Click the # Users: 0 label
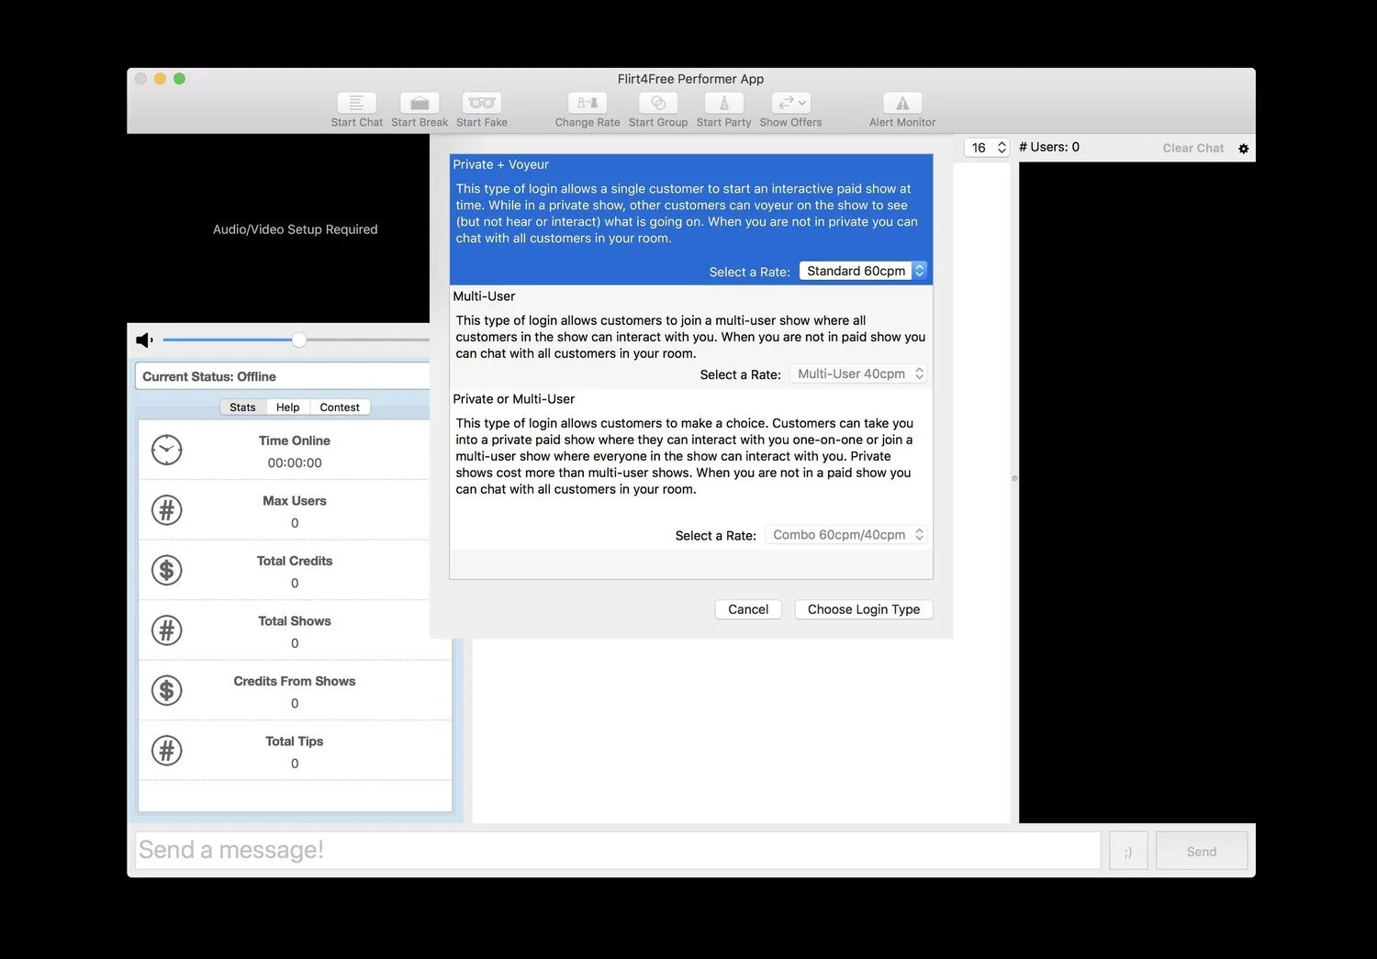1377x959 pixels. [x=1049, y=147]
